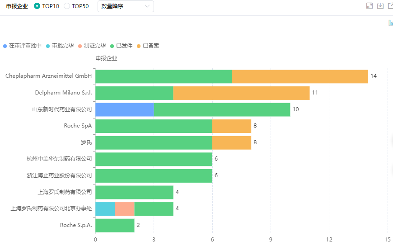Click the green 已发件 legend dot
The image size is (393, 246).
pyautogui.click(x=112, y=46)
